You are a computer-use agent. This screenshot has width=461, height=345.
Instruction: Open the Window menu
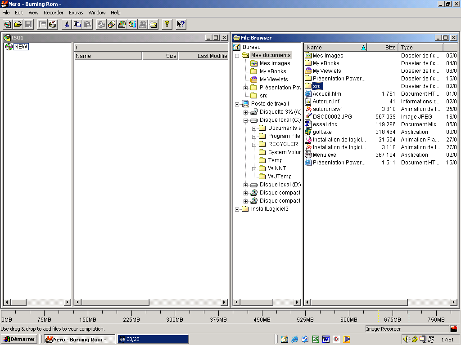pos(97,13)
